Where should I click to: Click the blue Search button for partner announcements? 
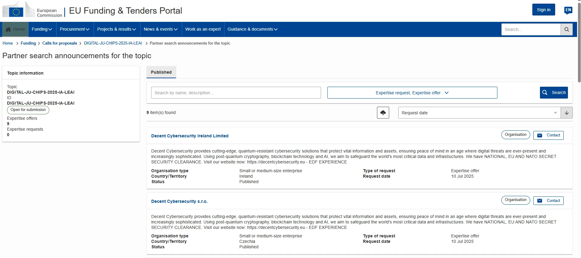click(x=554, y=93)
